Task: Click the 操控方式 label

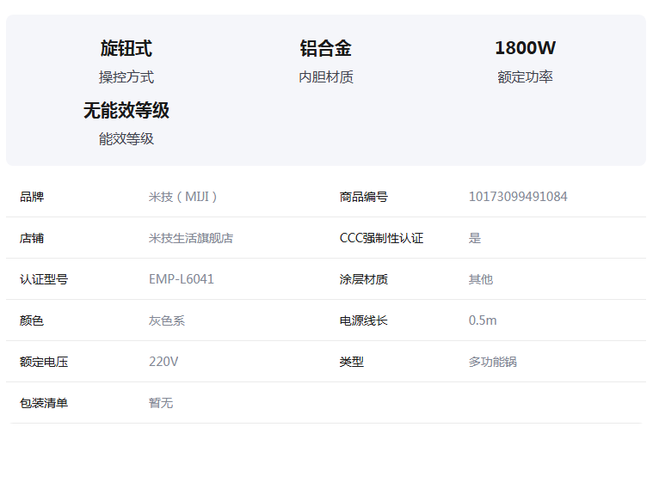Action: (126, 77)
